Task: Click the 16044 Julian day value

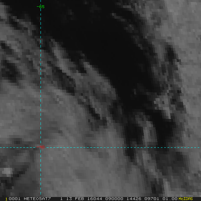Action: [x=94, y=199]
